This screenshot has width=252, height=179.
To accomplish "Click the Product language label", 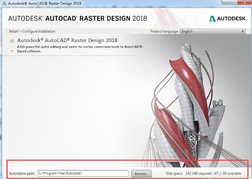I will (165, 31).
